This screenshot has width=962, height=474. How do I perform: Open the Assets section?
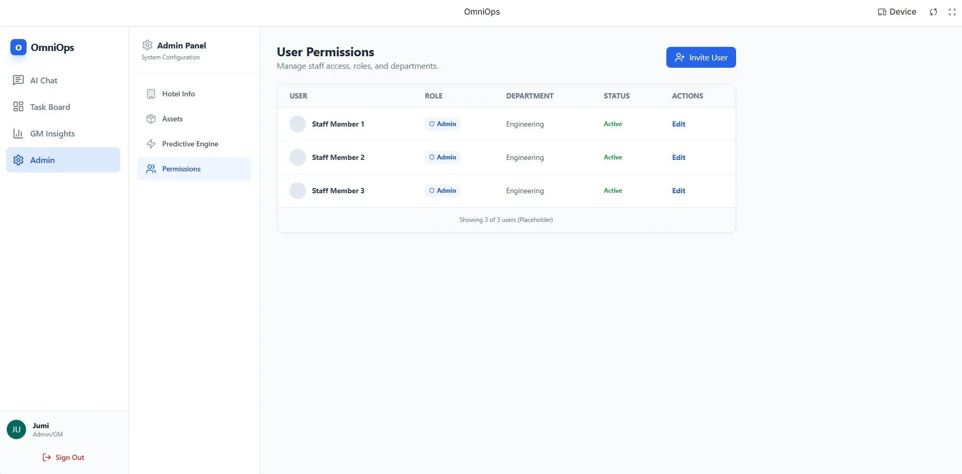click(194, 119)
